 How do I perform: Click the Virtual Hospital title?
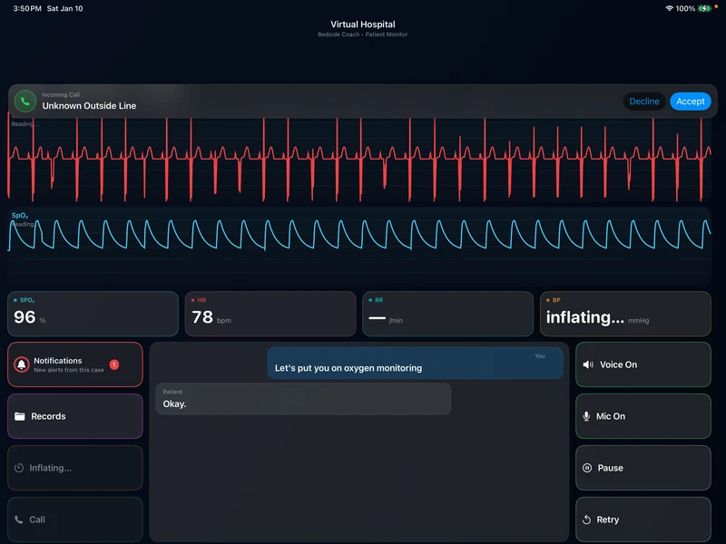point(363,24)
